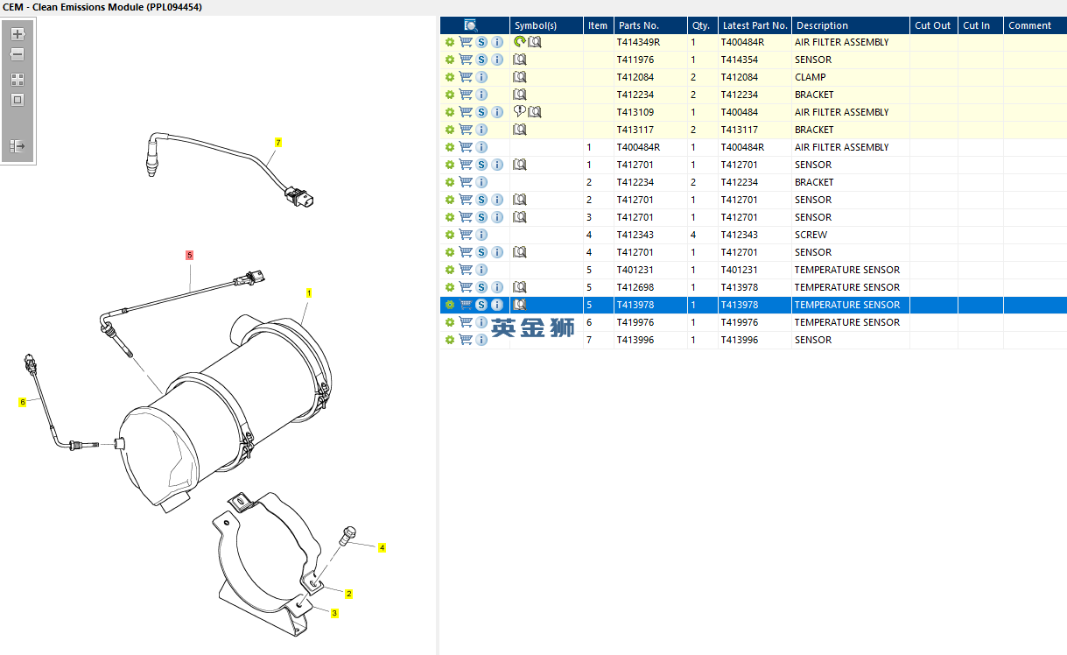Click the Latest Part No. column header
Image resolution: width=1067 pixels, height=655 pixels.
755,25
